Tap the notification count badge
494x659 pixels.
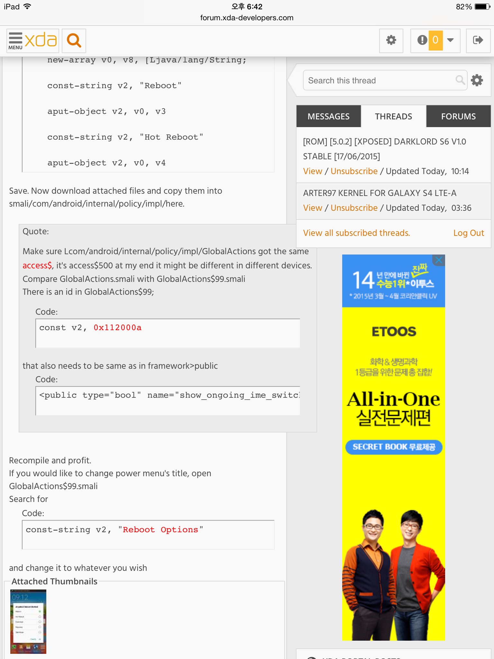pos(435,41)
